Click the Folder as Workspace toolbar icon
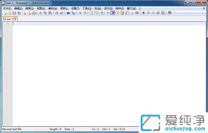 (x=132, y=13)
